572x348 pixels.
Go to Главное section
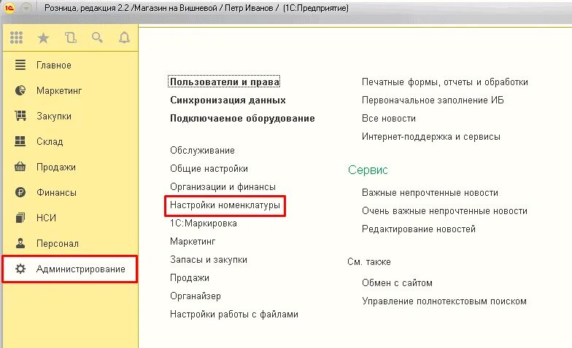(x=54, y=66)
